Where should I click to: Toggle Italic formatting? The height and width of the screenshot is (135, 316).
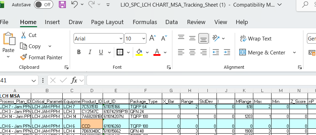[90, 52]
